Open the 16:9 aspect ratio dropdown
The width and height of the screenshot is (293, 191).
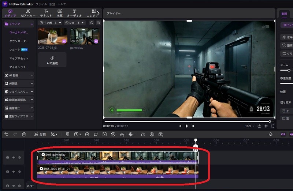(250, 126)
